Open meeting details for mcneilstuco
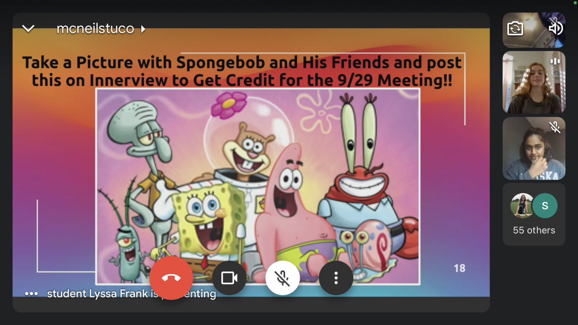The image size is (578, 325). pyautogui.click(x=101, y=29)
